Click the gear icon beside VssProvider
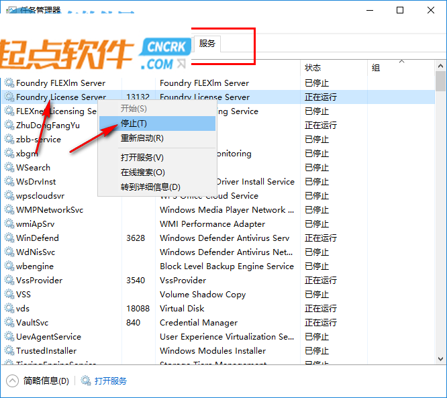447x398 pixels. (x=9, y=281)
